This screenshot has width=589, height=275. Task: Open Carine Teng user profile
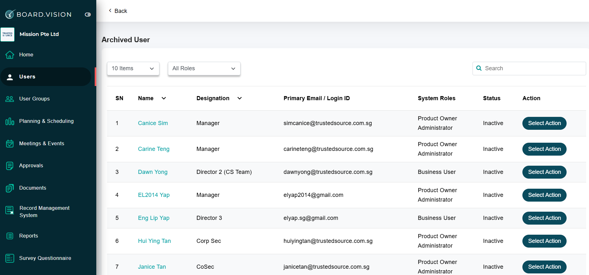point(154,149)
